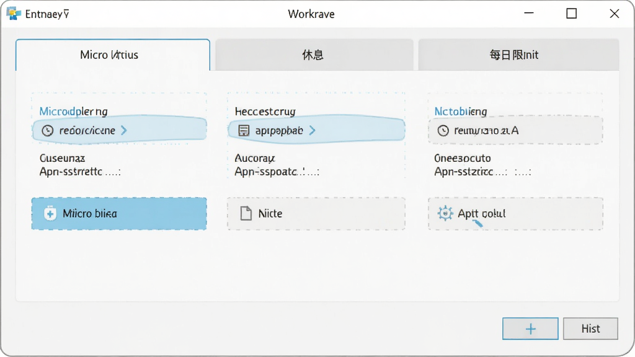This screenshot has height=357, width=635.
Task: Click the Niicte button
Action: coord(316,214)
